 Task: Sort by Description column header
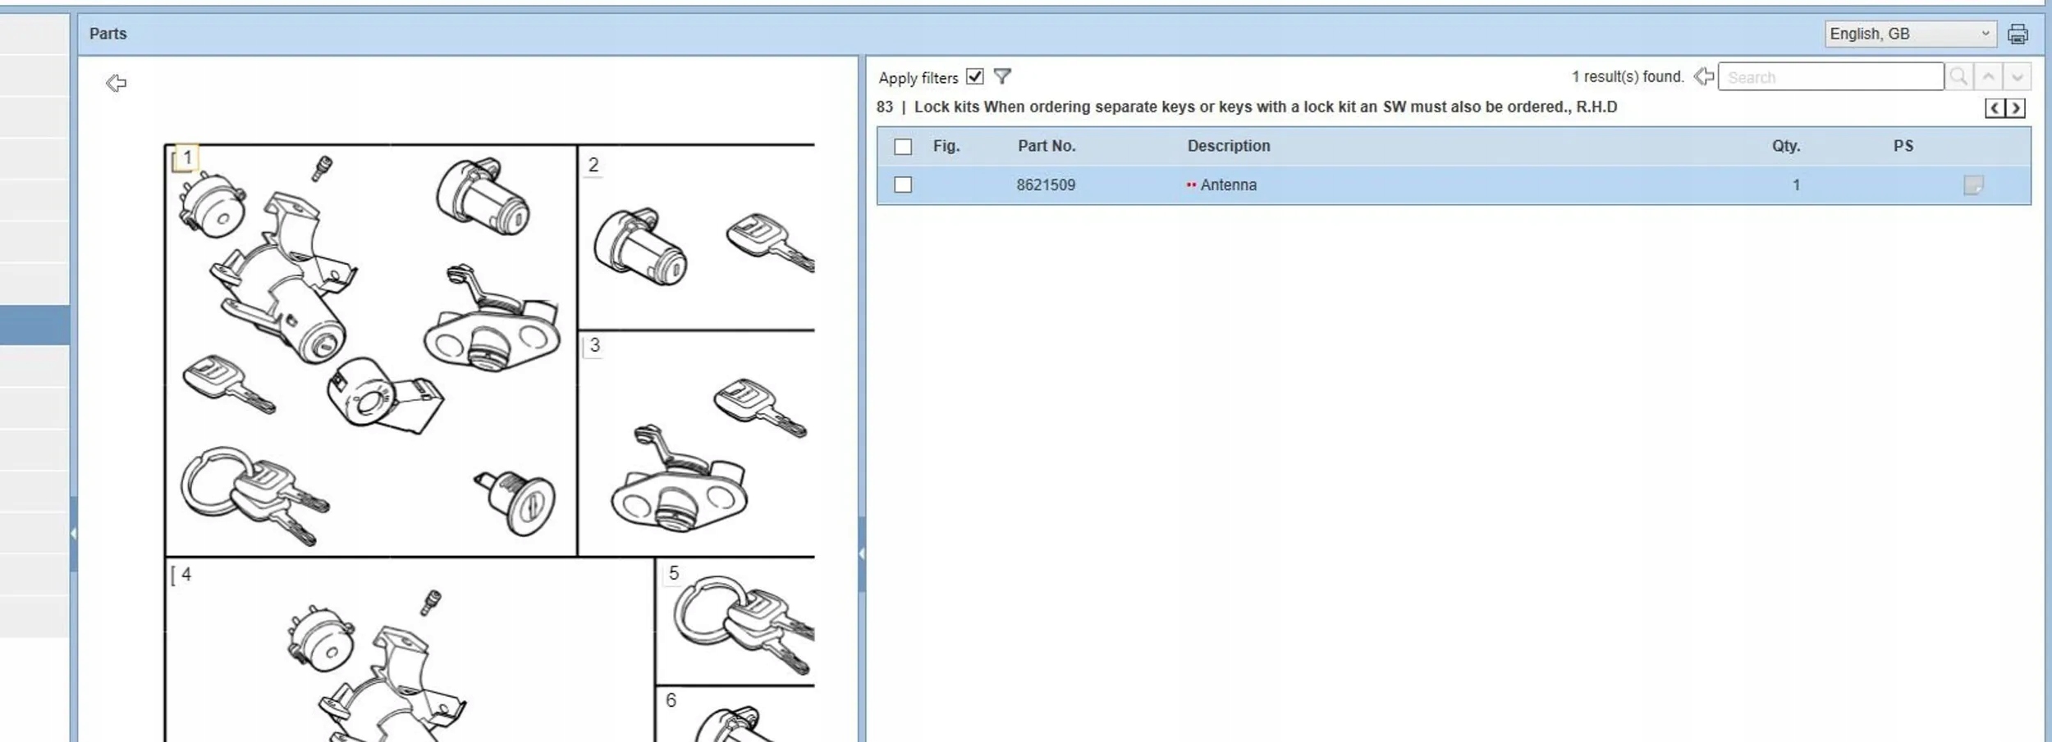pyautogui.click(x=1229, y=146)
